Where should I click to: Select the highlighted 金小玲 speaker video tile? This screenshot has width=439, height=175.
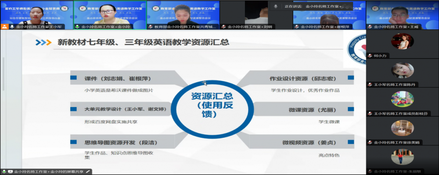(110, 15)
